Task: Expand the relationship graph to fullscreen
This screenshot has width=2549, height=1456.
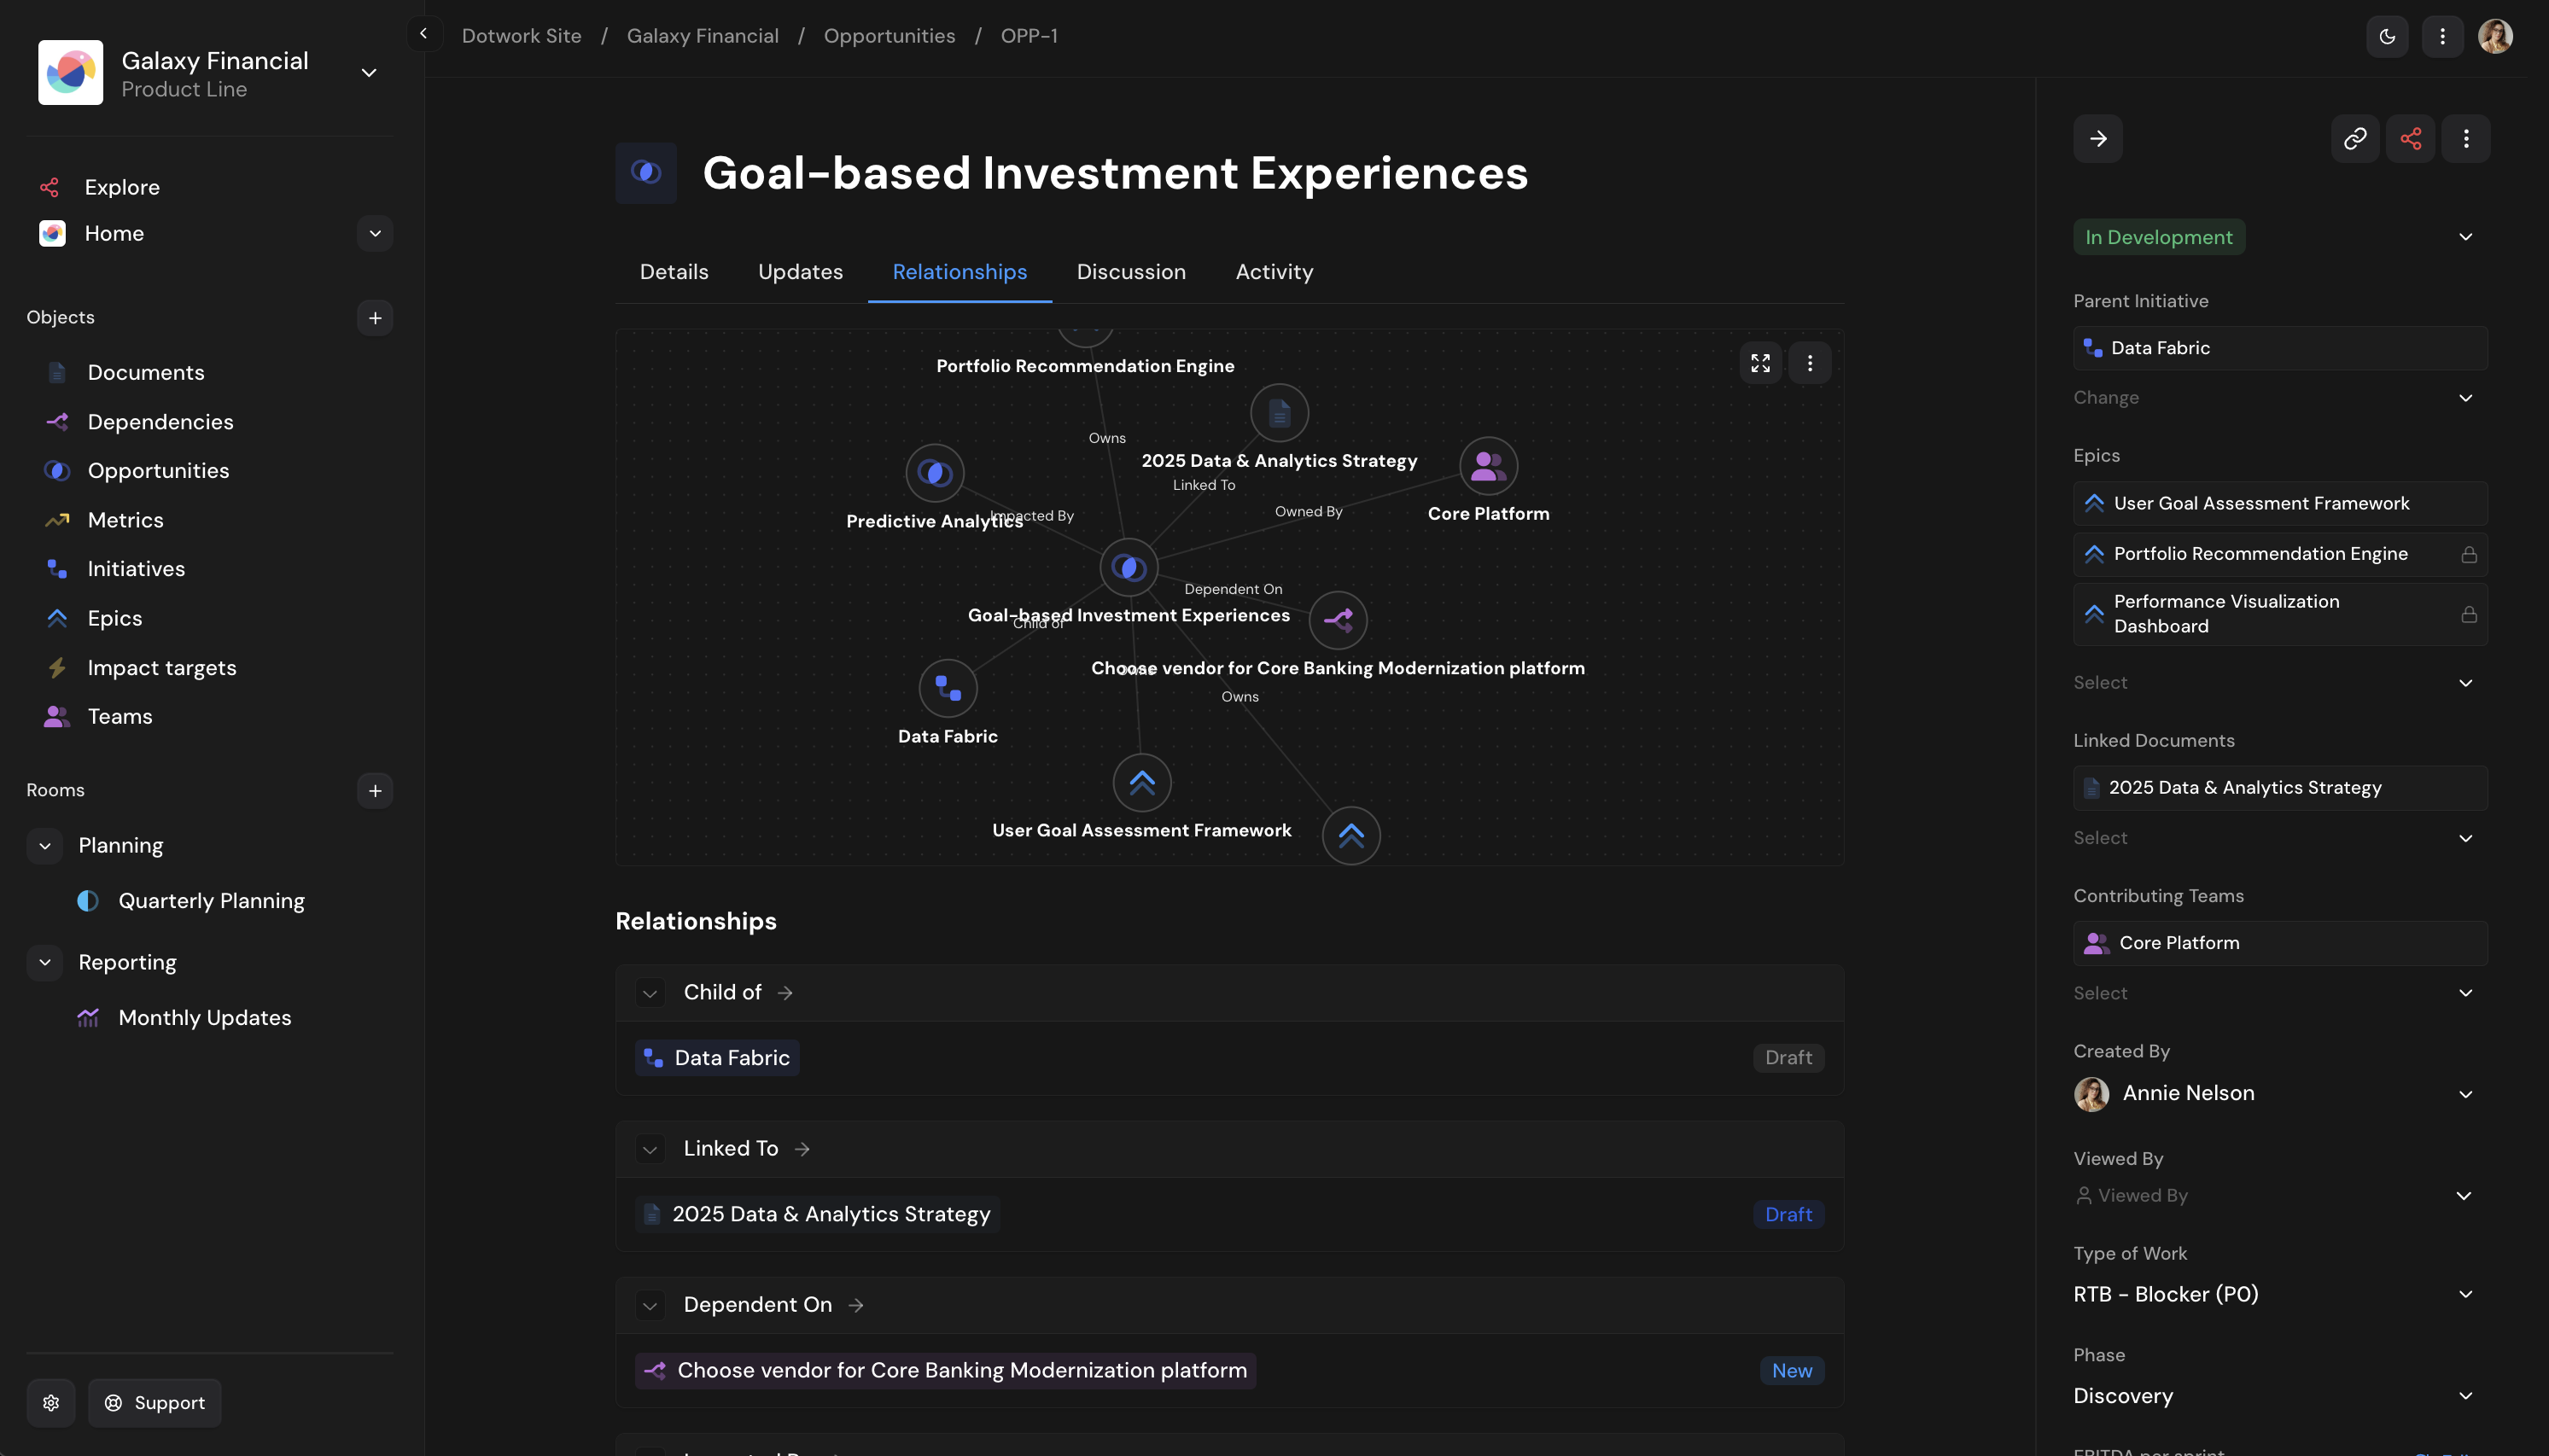Action: [x=1761, y=363]
